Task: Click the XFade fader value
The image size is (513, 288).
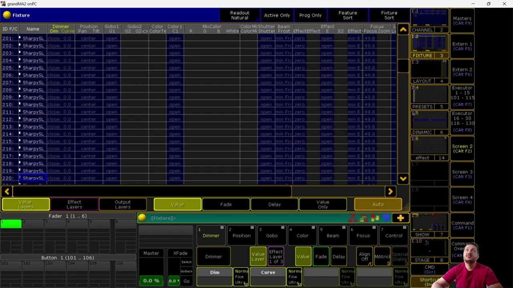Action: (174, 281)
